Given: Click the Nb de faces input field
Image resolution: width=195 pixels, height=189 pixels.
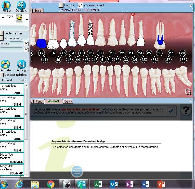Looking at the screenshot, I should tap(25, 38).
